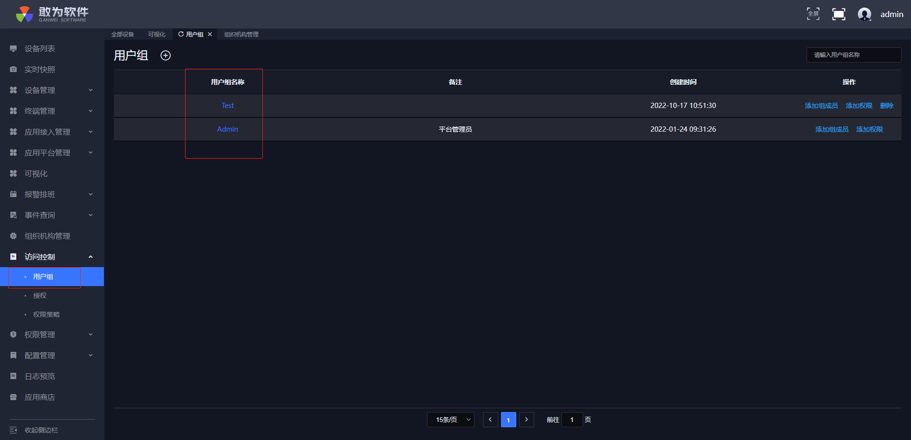
Task: Go to next page arrow
Action: (526, 420)
